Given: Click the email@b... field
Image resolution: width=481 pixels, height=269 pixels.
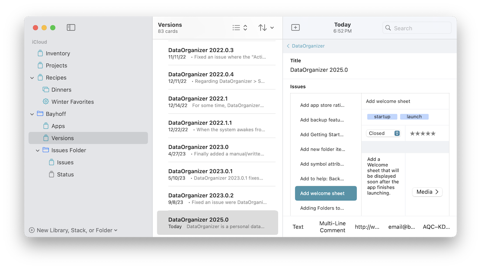Looking at the screenshot, I should pyautogui.click(x=401, y=227).
